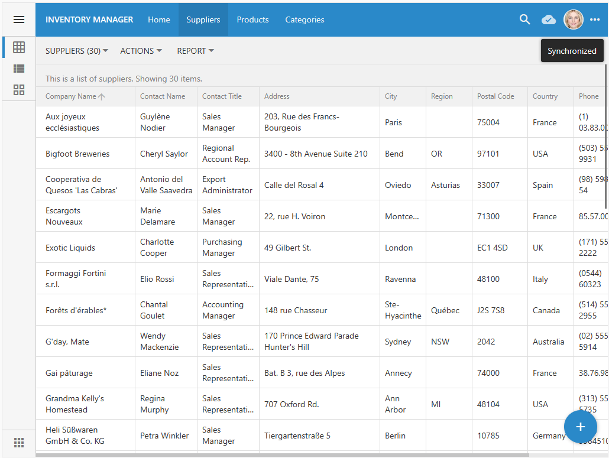Click the Inventory Manager title link
This screenshot has width=609, height=458.
tap(89, 20)
